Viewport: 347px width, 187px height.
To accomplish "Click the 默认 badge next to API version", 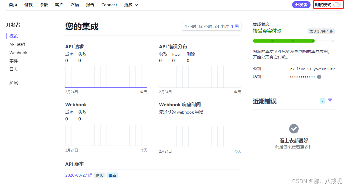I will pyautogui.click(x=99, y=175).
